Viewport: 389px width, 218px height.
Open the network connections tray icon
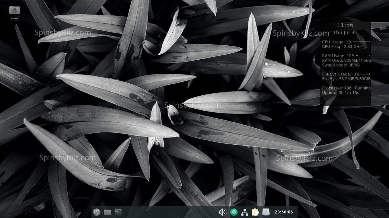pos(244,212)
